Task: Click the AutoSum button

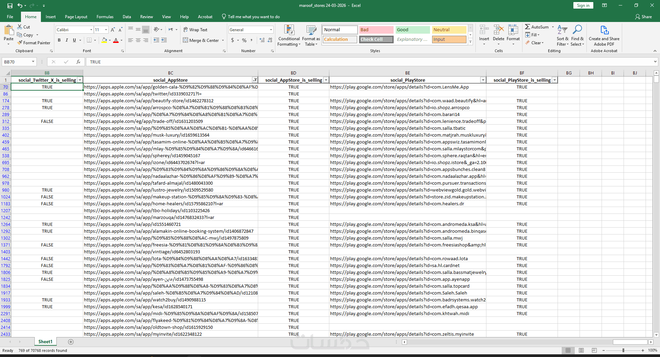Action: 537,27
